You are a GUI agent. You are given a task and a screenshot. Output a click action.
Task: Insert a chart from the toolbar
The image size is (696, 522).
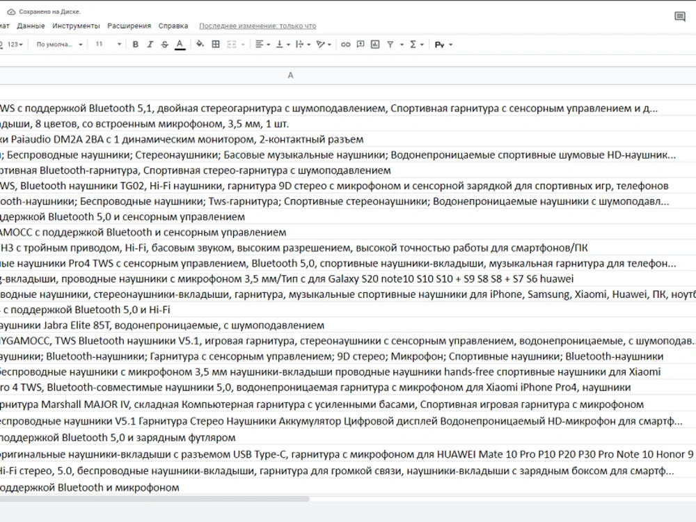tap(374, 44)
